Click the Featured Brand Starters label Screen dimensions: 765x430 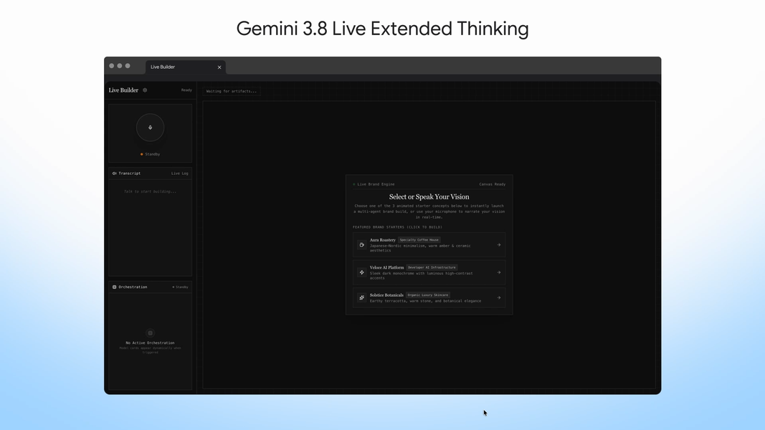[x=398, y=227]
